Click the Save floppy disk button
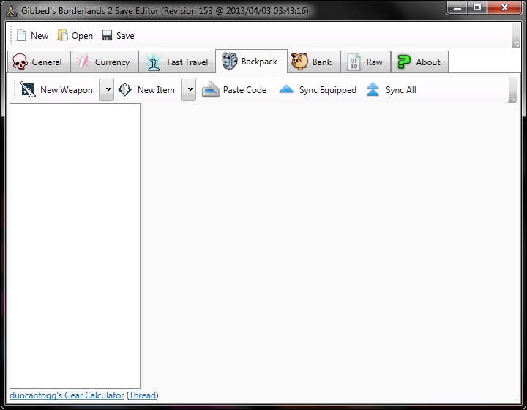The width and height of the screenshot is (527, 410). [118, 35]
